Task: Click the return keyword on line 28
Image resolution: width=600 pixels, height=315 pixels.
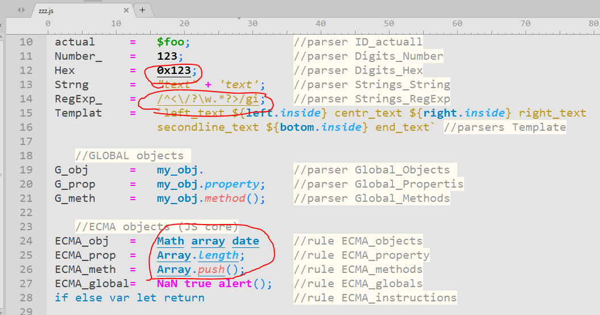Action: (x=184, y=298)
